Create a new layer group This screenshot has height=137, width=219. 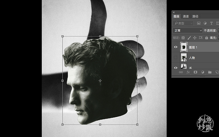[x=210, y=72]
